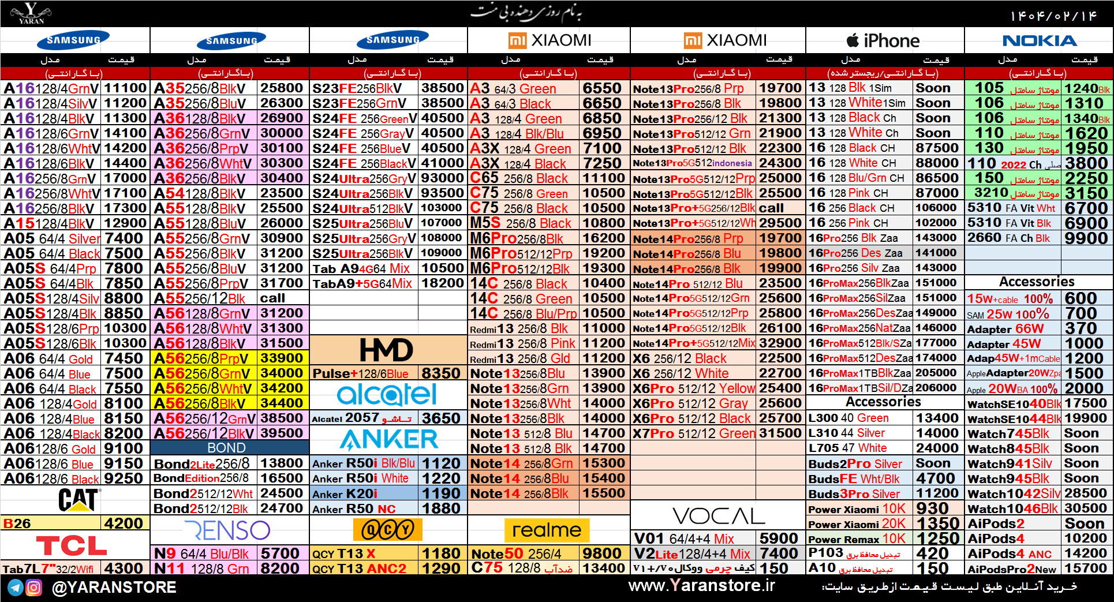Viewport: 1114px width, 602px height.
Task: Click the second Xiaomi logo header
Action: tap(725, 40)
